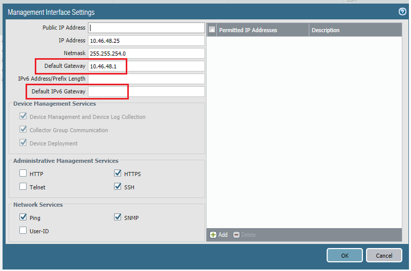Uncheck the SSH checkbox
This screenshot has height=271, width=411.
[x=118, y=186]
